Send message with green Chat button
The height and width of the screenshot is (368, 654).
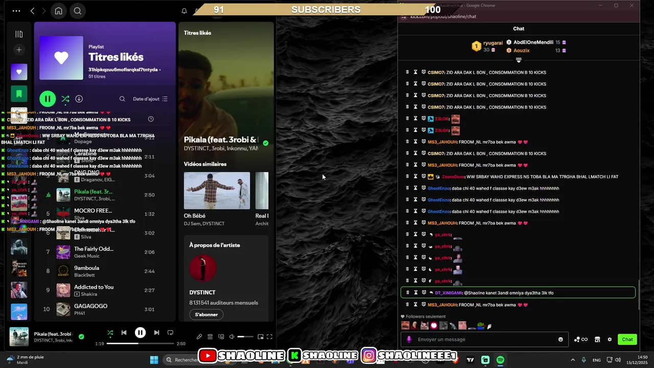(627, 339)
